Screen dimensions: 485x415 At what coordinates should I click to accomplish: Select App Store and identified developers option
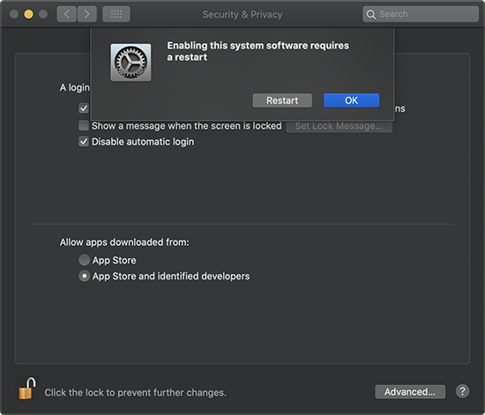(84, 276)
